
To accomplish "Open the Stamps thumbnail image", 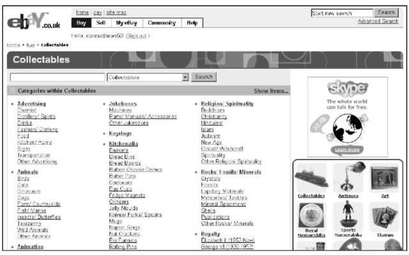I will pyautogui.click(x=385, y=217).
